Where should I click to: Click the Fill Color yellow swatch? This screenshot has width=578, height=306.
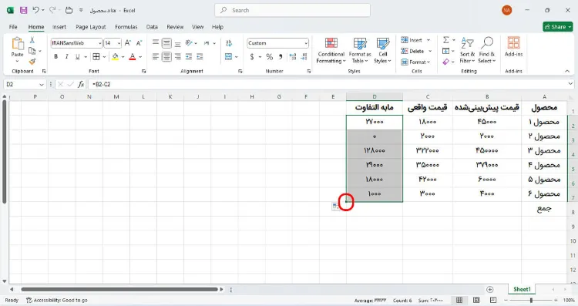(x=116, y=56)
